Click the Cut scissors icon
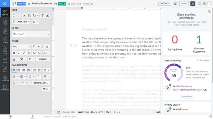213x119 pixels. 24,15
